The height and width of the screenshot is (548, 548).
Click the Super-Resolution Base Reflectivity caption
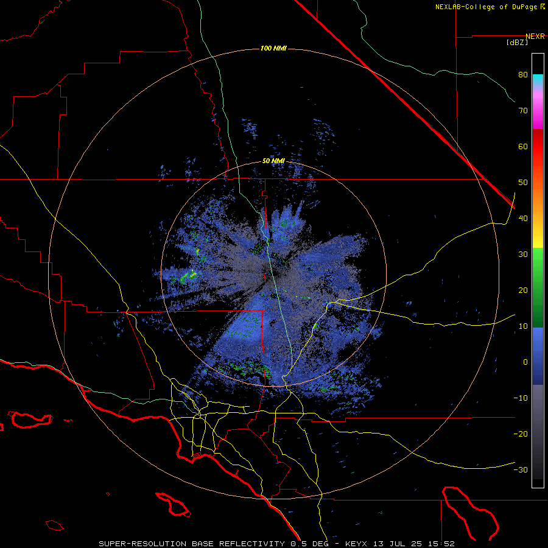pos(277,544)
